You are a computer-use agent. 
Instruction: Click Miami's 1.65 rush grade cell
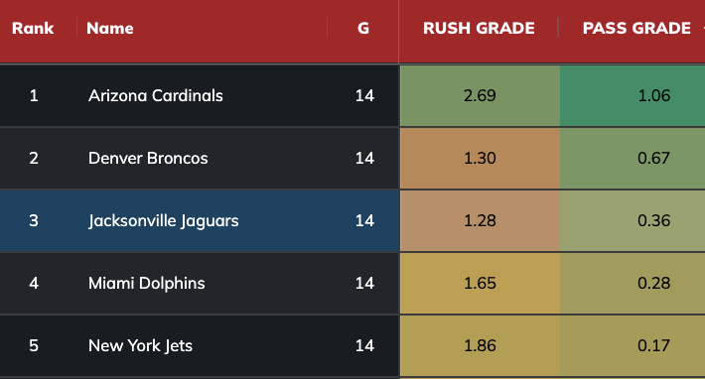480,283
